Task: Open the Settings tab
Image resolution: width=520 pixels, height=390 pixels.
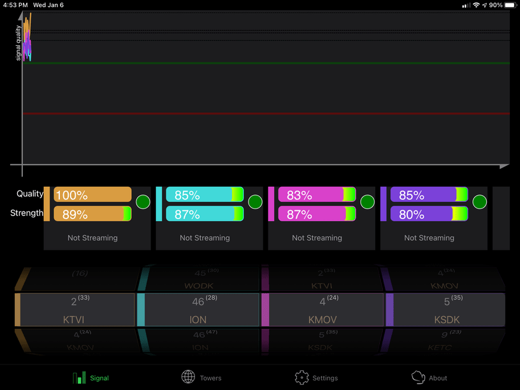Action: [316, 378]
